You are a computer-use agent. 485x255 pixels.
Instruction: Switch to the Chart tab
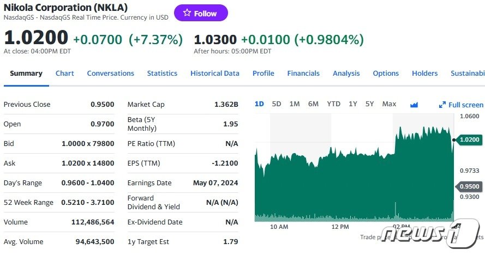click(64, 73)
